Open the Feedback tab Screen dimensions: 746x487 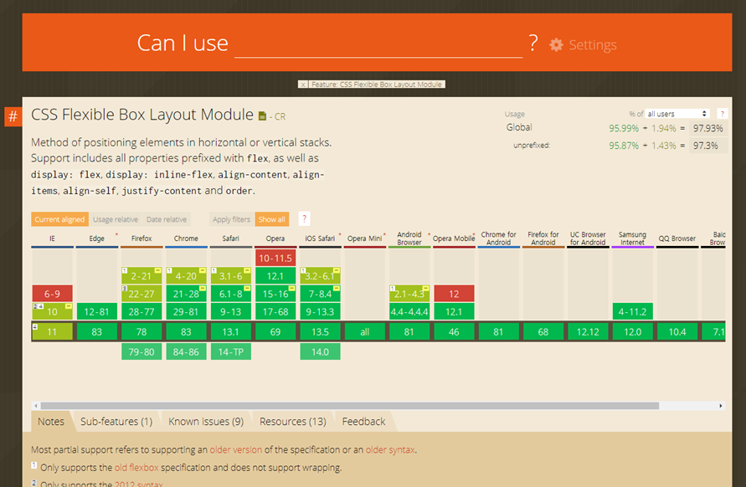click(x=363, y=422)
